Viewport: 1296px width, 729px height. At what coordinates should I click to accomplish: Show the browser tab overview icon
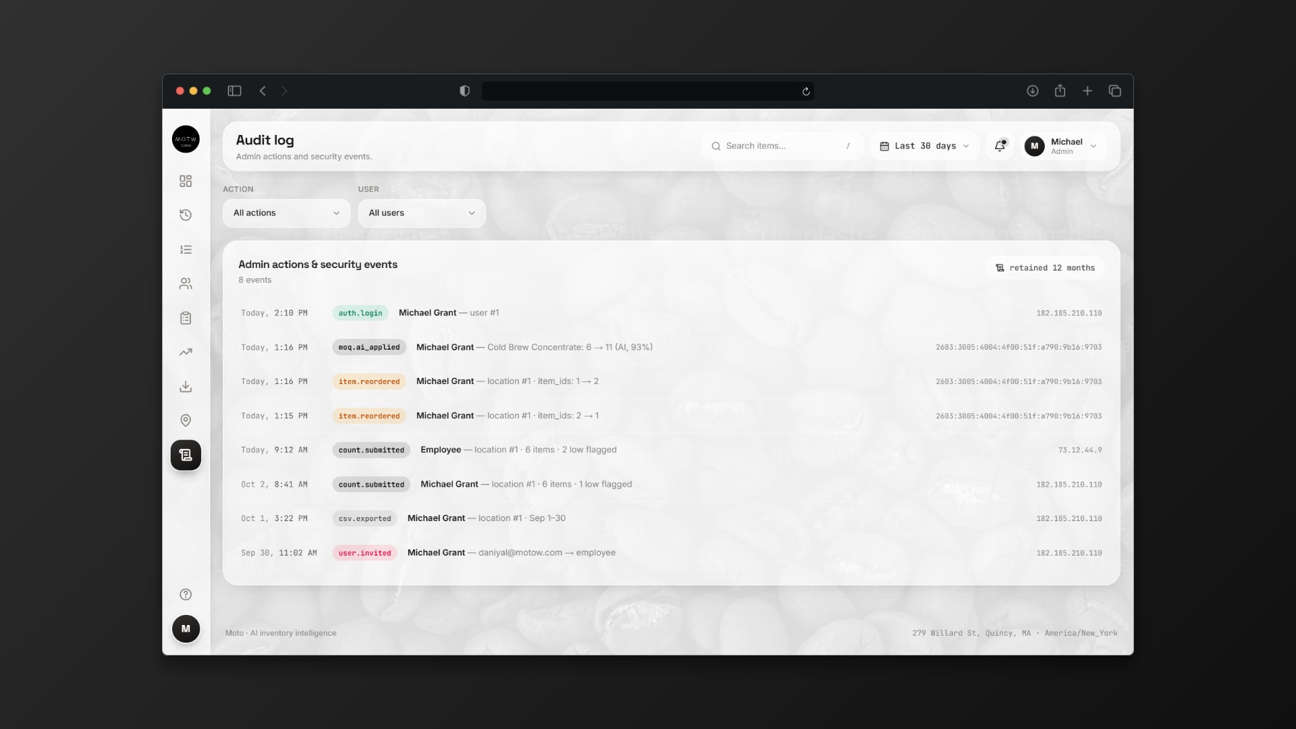[1115, 91]
